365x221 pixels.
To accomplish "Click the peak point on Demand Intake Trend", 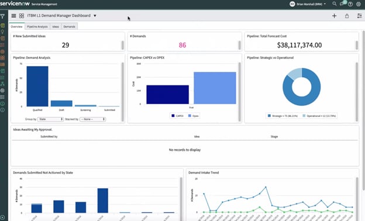I will [266, 187].
